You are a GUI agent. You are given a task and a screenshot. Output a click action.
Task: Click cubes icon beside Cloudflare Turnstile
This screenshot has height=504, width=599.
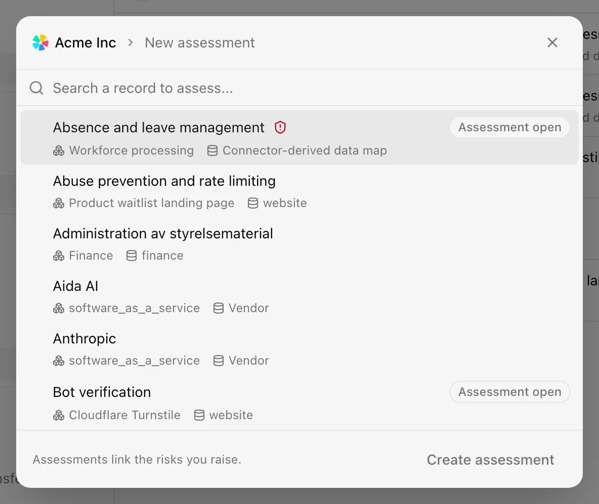point(59,416)
